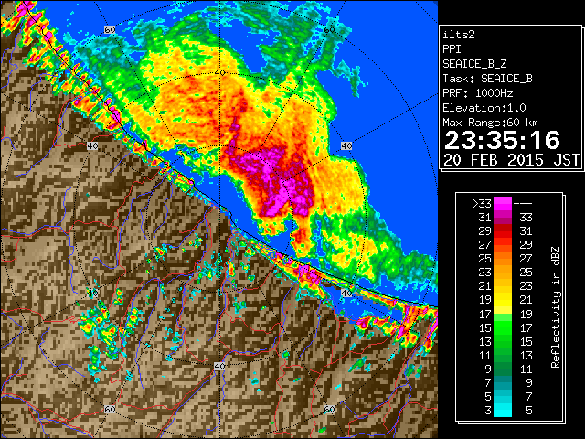Image resolution: width=585 pixels, height=439 pixels.
Task: Click the 40 range label directly south of center
Action: [x=219, y=366]
